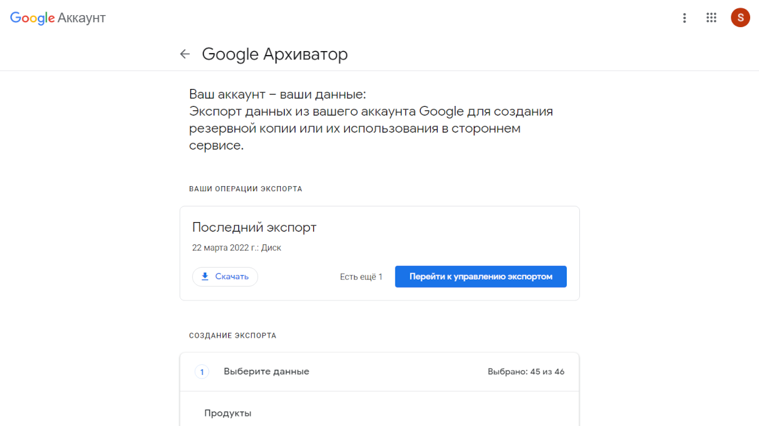
Task: Click the three-dot options icon
Action: (684, 18)
